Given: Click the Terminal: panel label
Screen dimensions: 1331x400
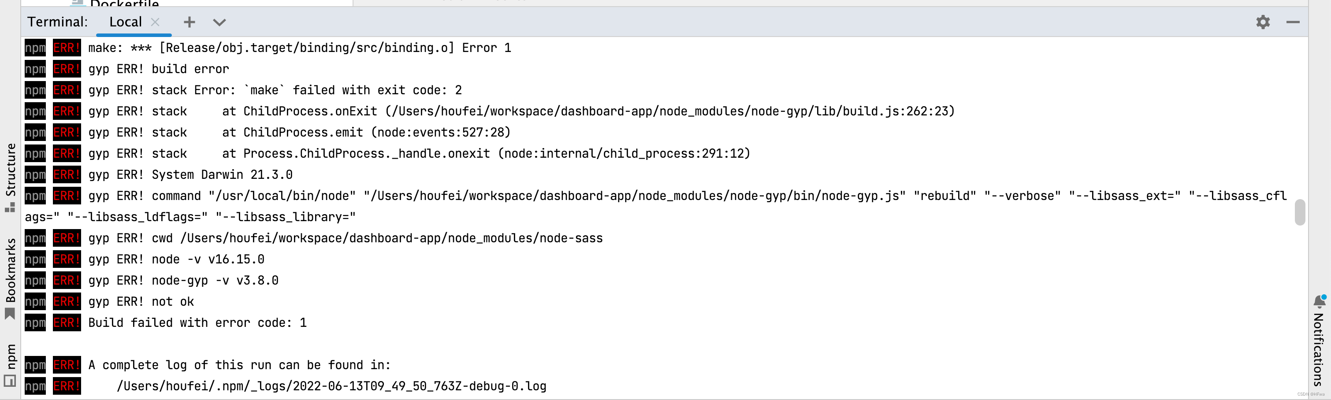Looking at the screenshot, I should tap(57, 22).
